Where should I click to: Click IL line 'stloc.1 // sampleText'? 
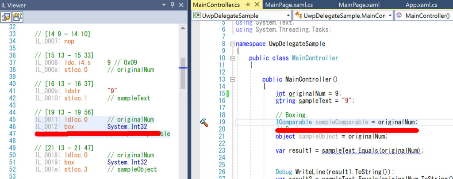pos(92,98)
